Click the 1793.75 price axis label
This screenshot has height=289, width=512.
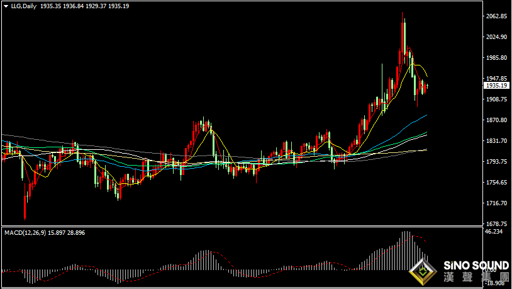point(497,161)
